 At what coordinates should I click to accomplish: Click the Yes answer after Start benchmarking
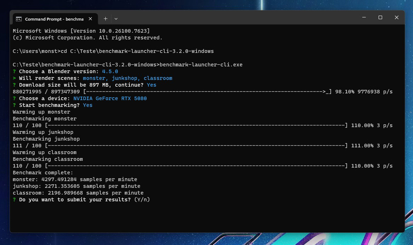tap(88, 105)
